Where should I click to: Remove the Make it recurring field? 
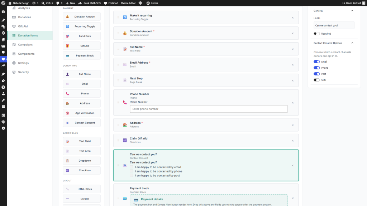pos(292,18)
